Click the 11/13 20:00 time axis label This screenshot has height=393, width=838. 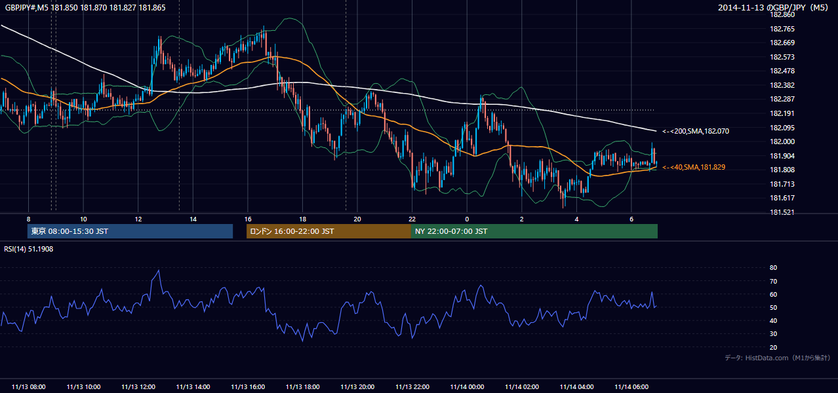coord(357,387)
